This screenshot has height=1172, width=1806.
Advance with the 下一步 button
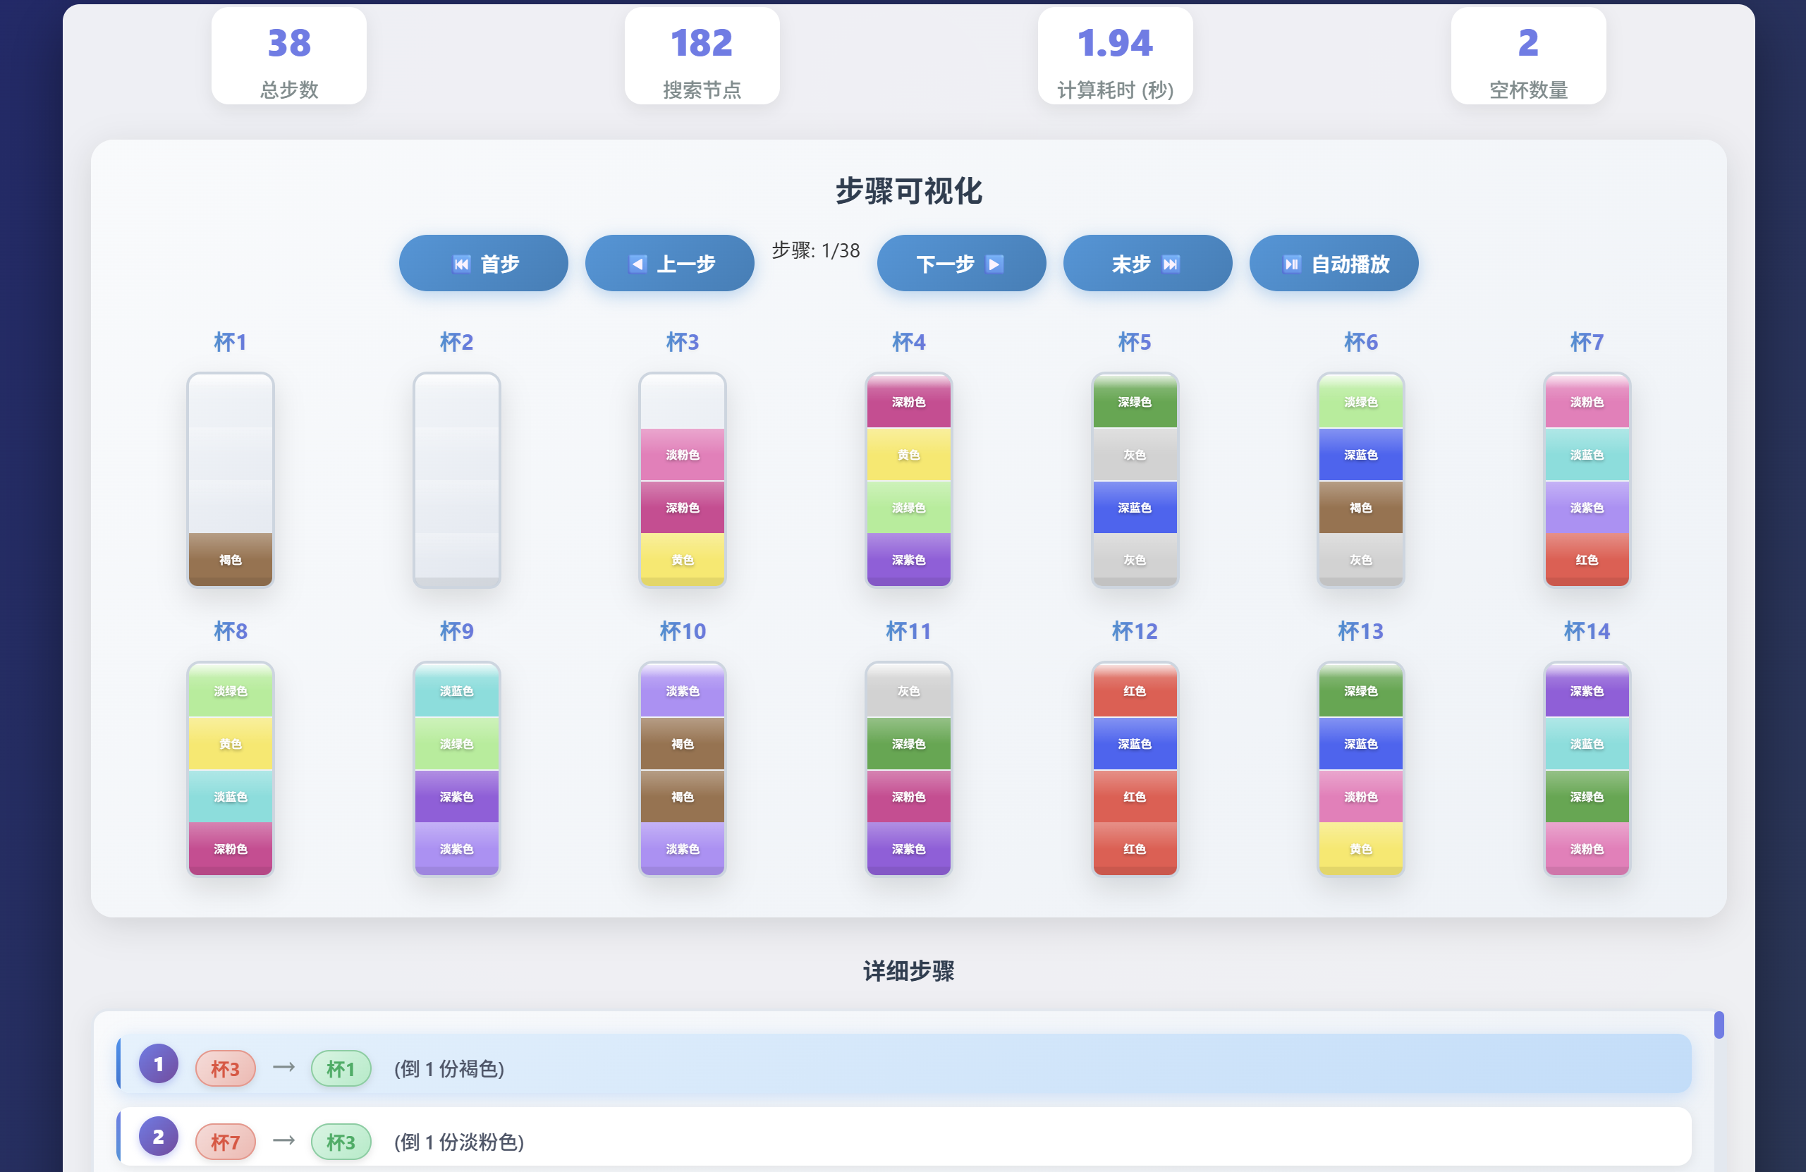(x=960, y=263)
